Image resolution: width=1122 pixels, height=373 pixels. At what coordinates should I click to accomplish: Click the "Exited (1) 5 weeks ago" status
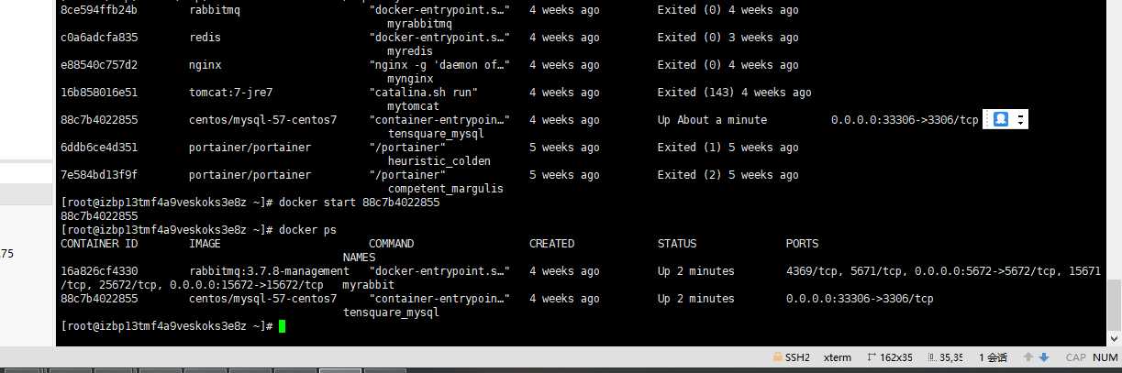pyautogui.click(x=728, y=148)
